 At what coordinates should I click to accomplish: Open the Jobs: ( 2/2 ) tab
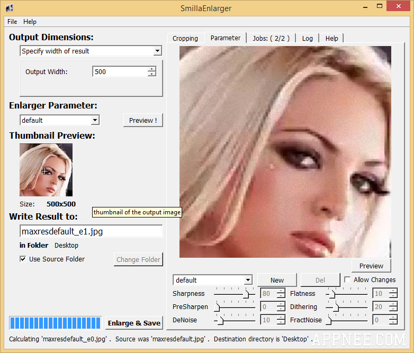[271, 38]
